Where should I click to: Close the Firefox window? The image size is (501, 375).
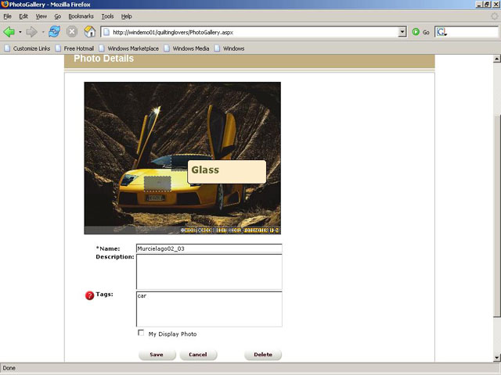496,5
